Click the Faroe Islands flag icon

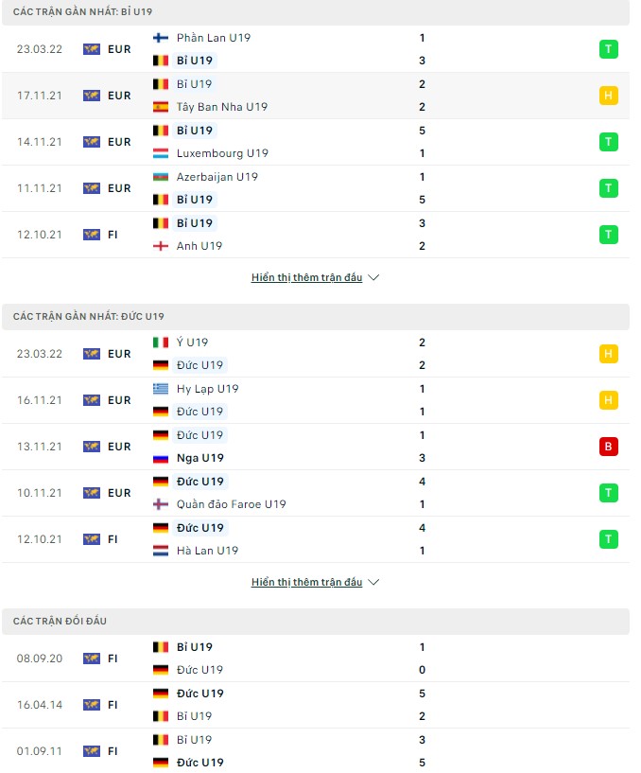click(161, 504)
